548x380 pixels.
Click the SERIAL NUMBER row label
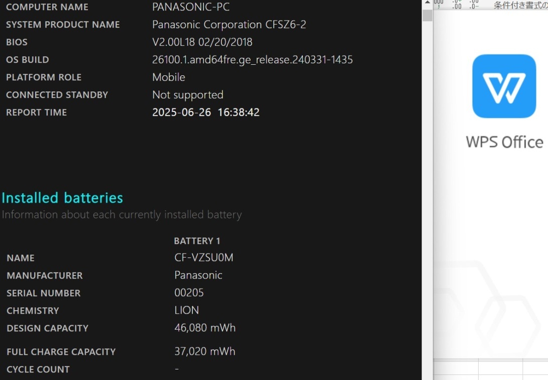click(43, 293)
